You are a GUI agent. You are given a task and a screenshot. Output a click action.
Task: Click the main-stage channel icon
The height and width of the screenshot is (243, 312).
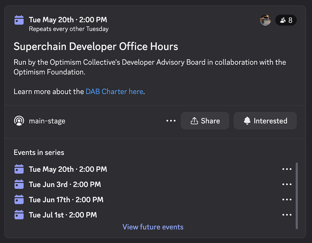pyautogui.click(x=19, y=121)
